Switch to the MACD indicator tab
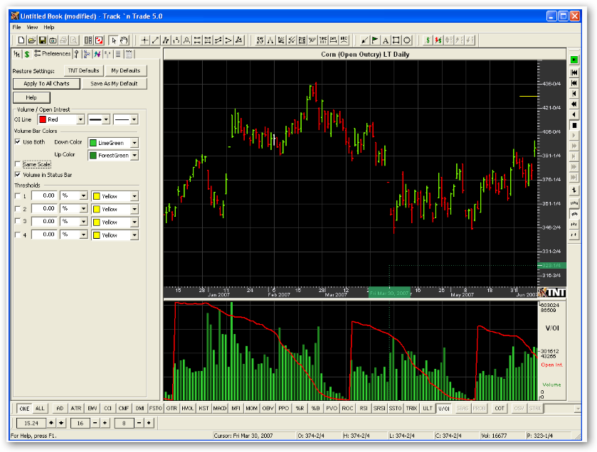The height and width of the screenshot is (452, 597). [x=220, y=409]
